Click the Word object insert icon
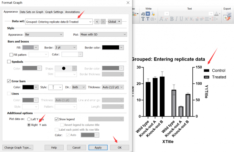Viewport: 234px width, 152px height. [x=148, y=14]
